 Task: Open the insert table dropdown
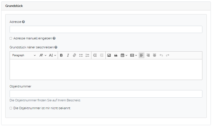124,55
